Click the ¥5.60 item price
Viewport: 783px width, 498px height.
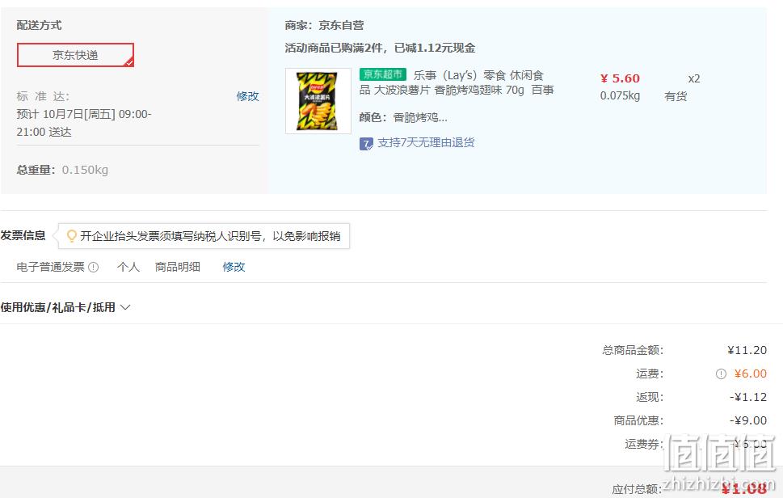[620, 79]
